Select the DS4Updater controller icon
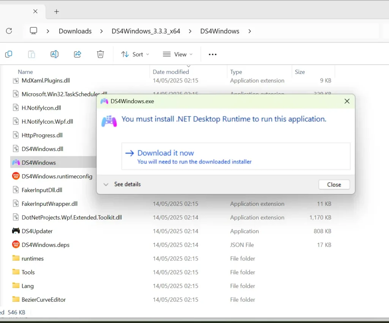The width and height of the screenshot is (389, 323). pyautogui.click(x=16, y=231)
